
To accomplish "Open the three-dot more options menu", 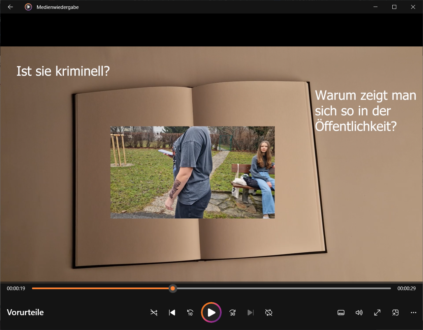I will click(413, 313).
